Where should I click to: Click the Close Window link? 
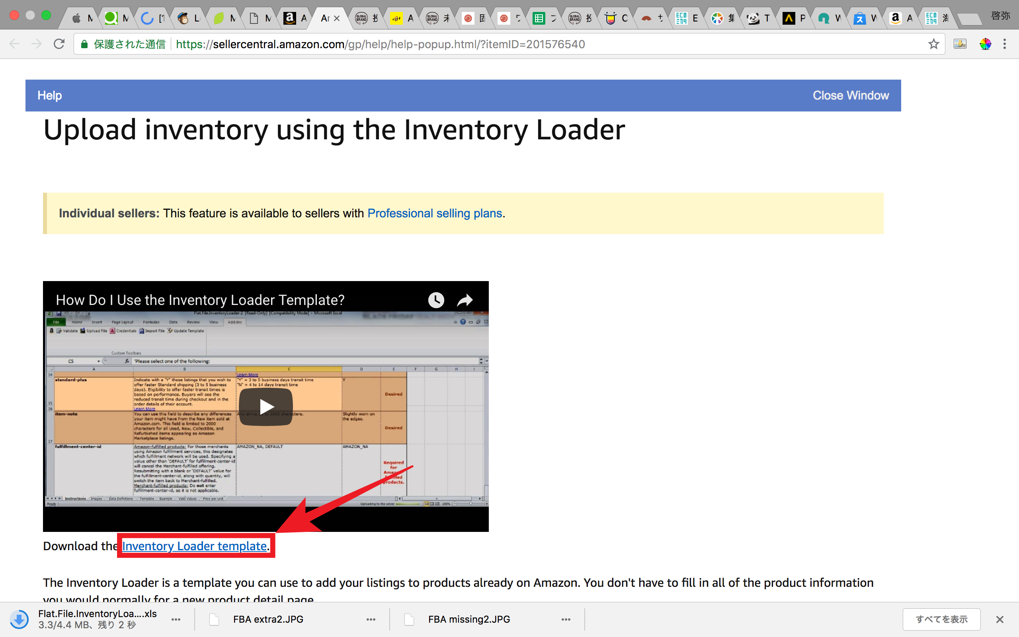click(851, 95)
